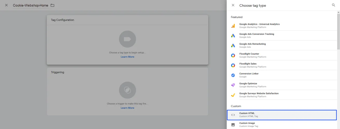This screenshot has height=129, width=340.
Task: Click the Choose tag type panel title
Action: coord(253,5)
